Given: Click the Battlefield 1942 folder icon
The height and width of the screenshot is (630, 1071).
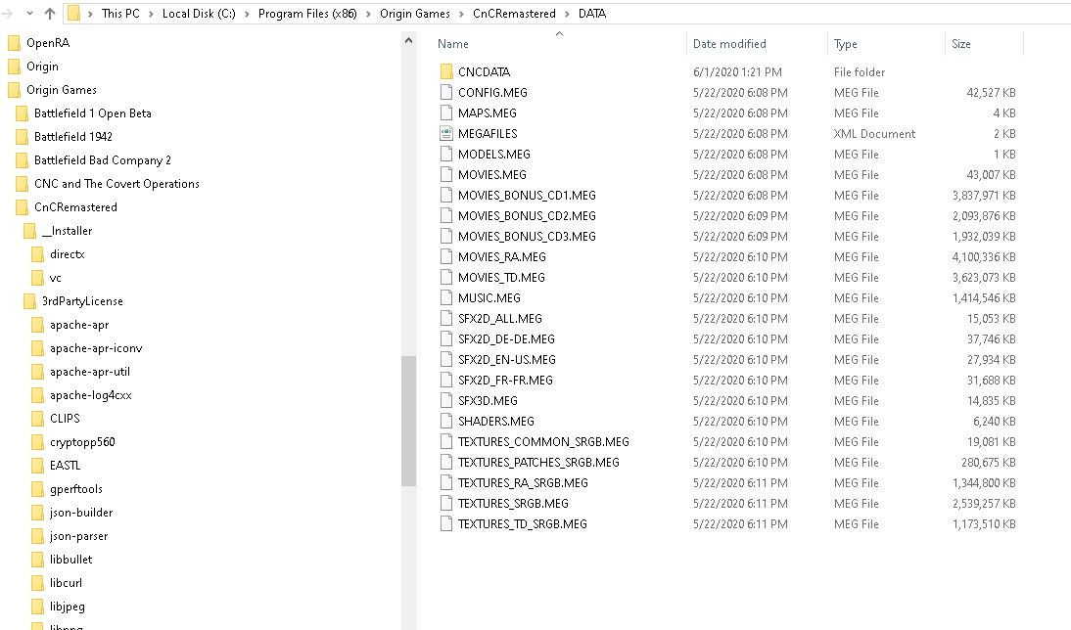Looking at the screenshot, I should click(x=22, y=137).
